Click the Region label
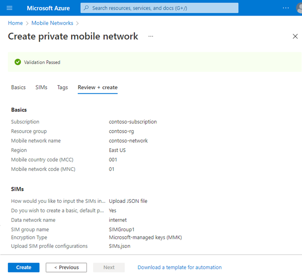The width and height of the screenshot is (302, 277). pyautogui.click(x=19, y=150)
